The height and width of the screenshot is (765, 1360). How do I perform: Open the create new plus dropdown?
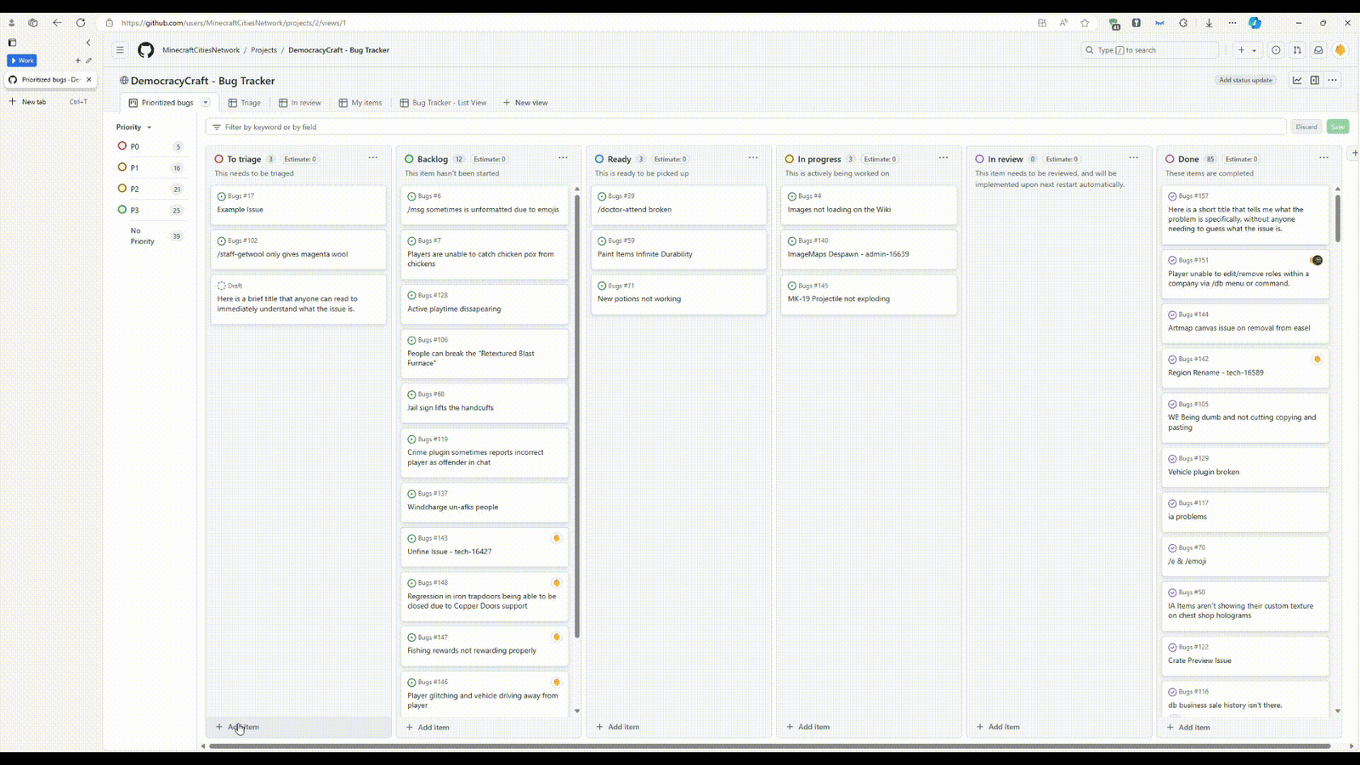coord(1247,50)
